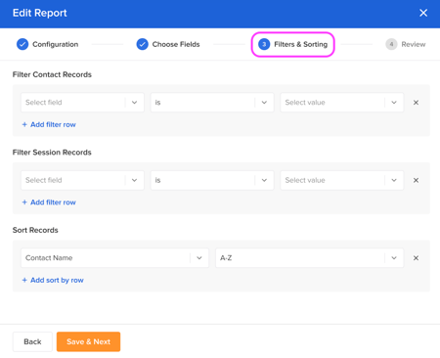
Task: Click the Save & Next button
Action: pyautogui.click(x=88, y=341)
